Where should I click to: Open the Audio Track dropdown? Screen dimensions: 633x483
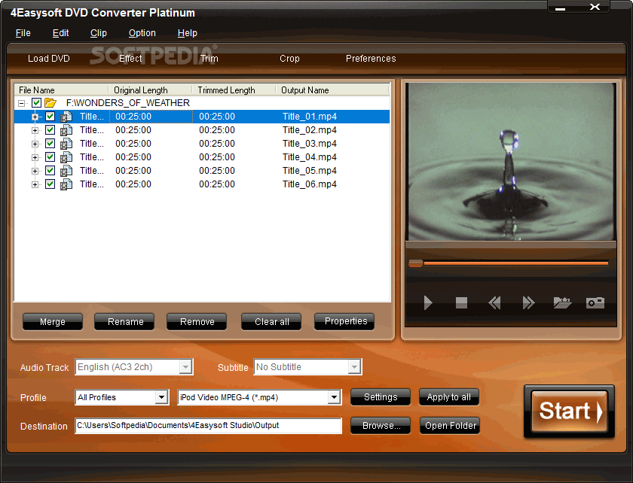coord(185,367)
